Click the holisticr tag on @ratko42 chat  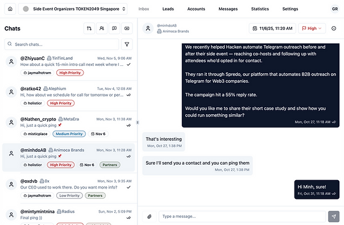tap(32, 103)
